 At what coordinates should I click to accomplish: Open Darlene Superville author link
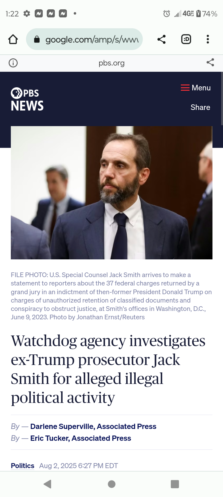[93, 426]
